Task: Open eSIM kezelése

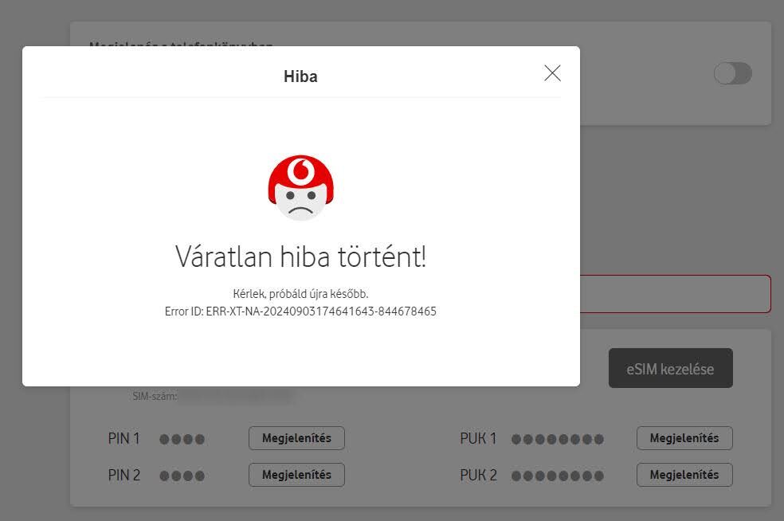Action: (671, 369)
